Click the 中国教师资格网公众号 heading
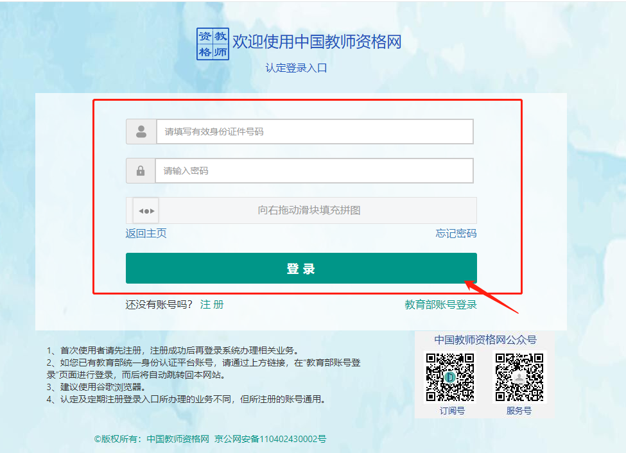Viewport: 626px width, 453px height. pos(485,339)
